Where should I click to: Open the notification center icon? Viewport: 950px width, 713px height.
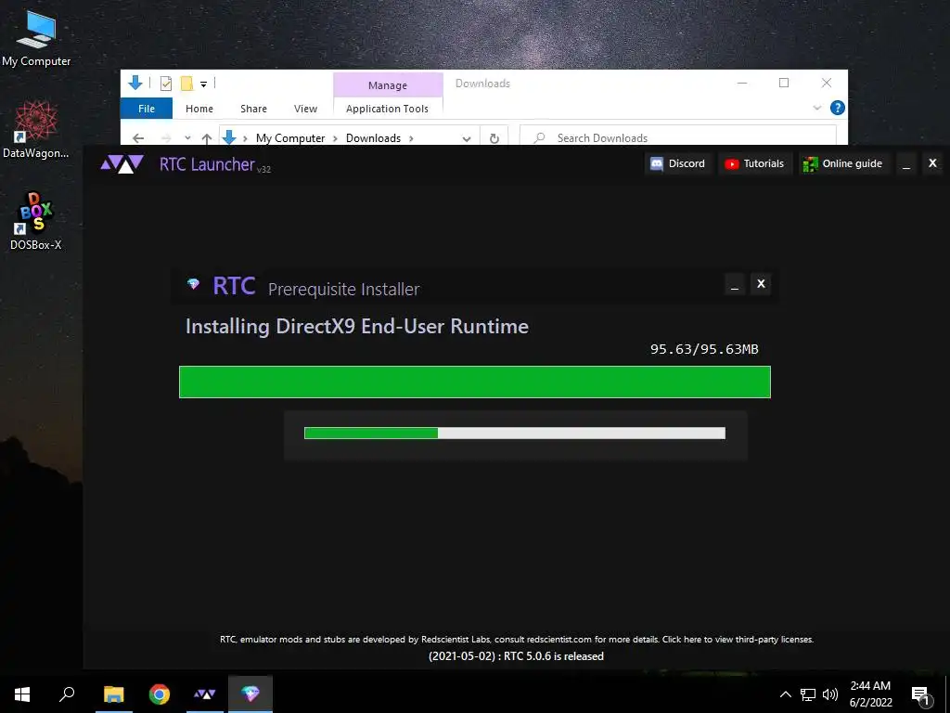pyautogui.click(x=921, y=695)
